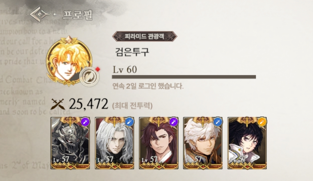Select the 피라미드 관광객 title banner
The width and height of the screenshot is (313, 181).
click(145, 36)
